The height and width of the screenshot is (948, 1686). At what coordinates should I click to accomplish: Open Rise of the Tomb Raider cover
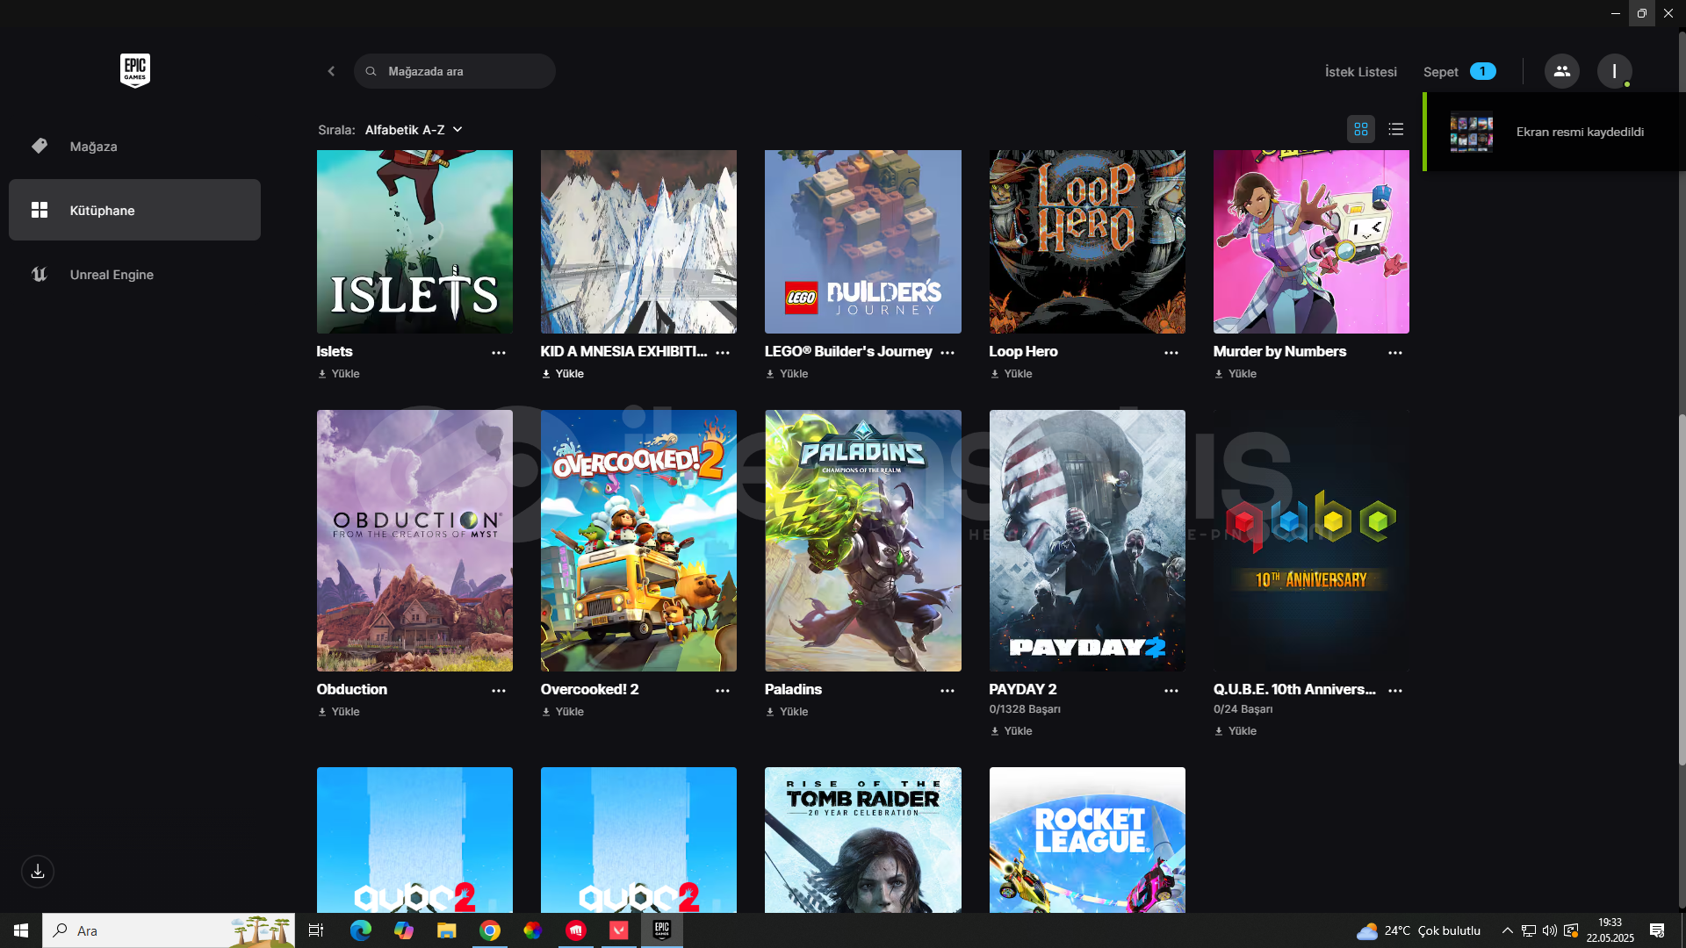863,840
